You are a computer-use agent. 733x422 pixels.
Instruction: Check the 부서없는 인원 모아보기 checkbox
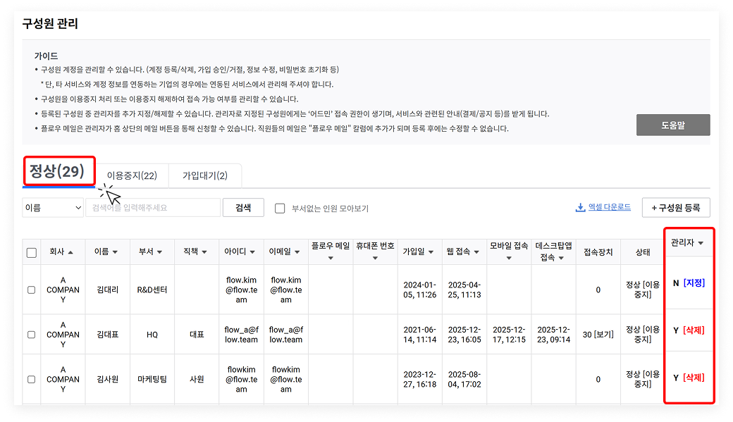tap(280, 209)
